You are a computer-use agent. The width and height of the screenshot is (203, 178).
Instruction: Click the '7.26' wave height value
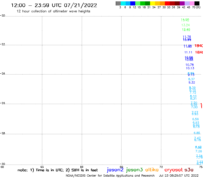coord(199,151)
